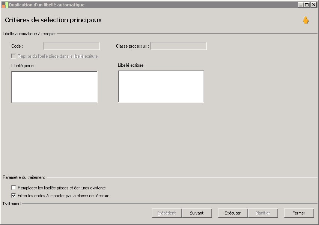The width and height of the screenshot is (319, 225).
Task: Run the process with Exécuter button
Action: (233, 213)
